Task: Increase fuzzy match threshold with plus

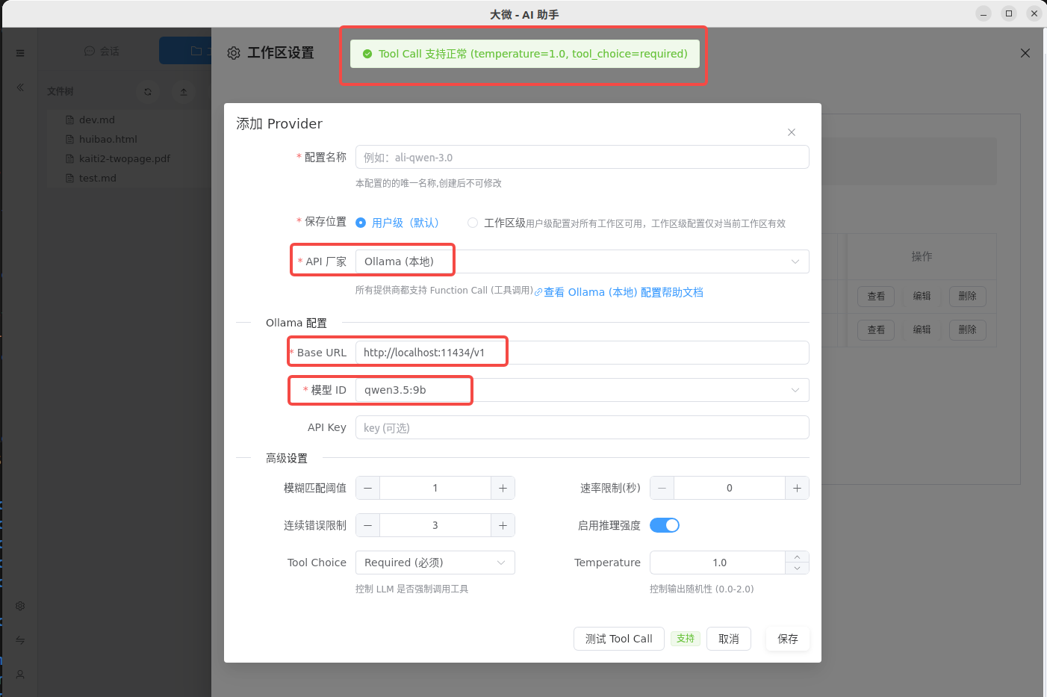Action: [x=503, y=488]
